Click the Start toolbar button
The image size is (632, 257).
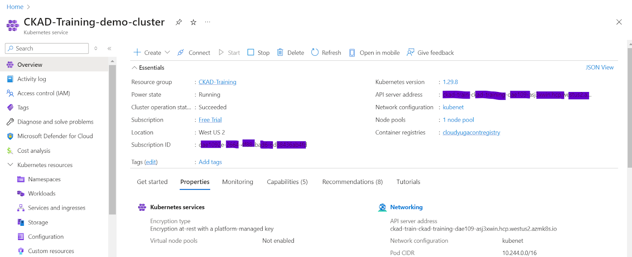[229, 53]
